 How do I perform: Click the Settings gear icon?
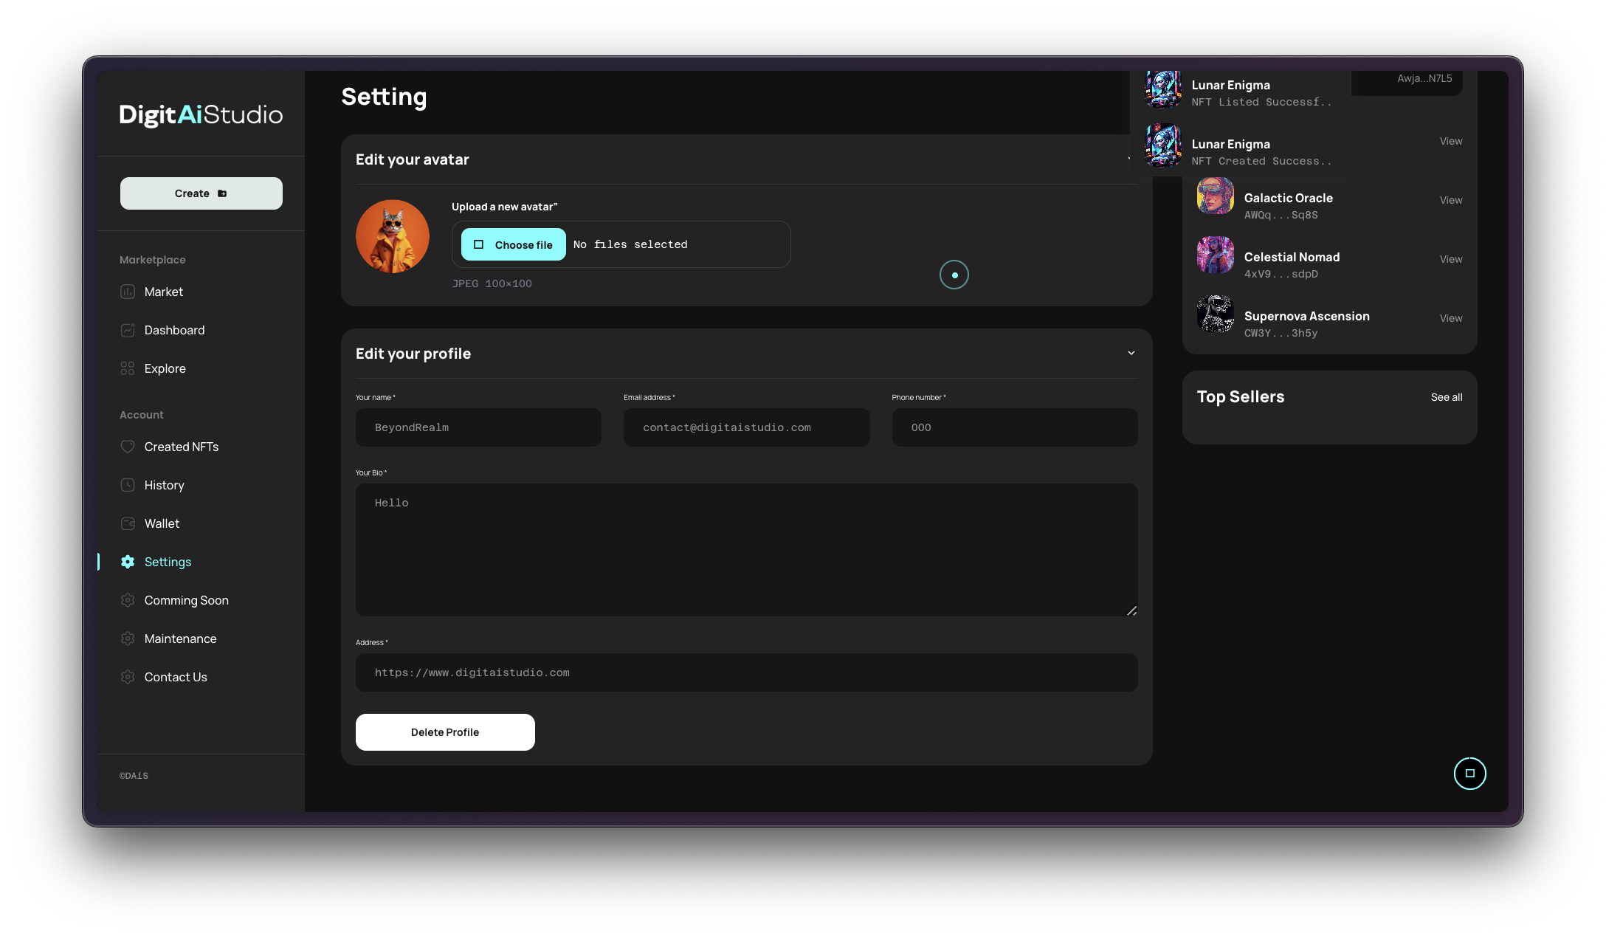point(128,562)
